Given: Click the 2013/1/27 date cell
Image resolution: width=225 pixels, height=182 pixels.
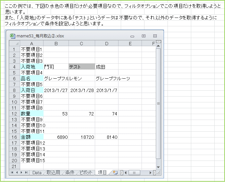Looking at the screenshot, I should 56,90.
